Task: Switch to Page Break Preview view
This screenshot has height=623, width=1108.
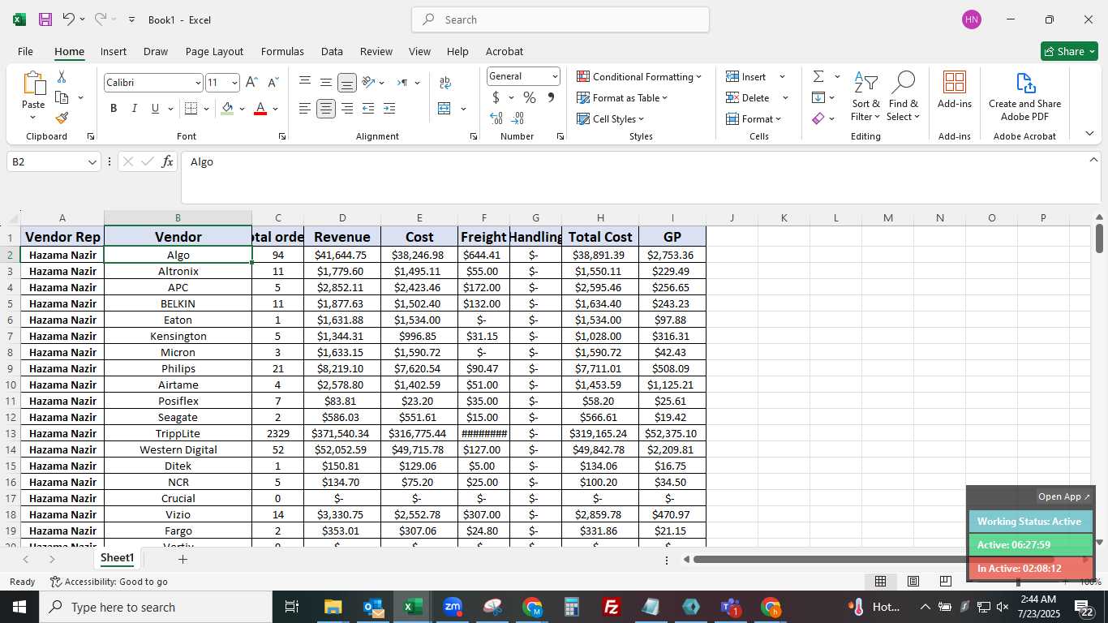Action: click(945, 581)
